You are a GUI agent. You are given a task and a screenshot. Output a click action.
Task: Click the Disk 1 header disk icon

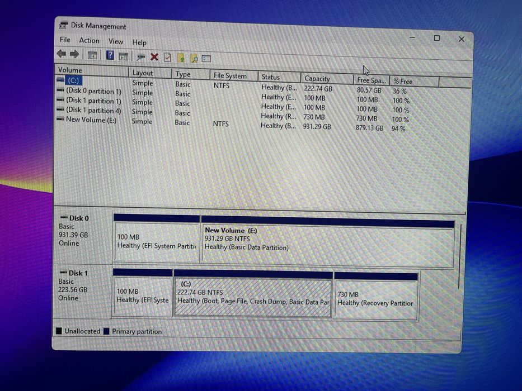click(63, 273)
